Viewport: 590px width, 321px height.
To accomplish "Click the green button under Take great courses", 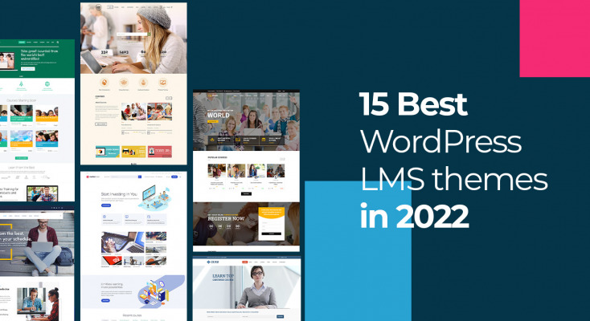I will click(27, 70).
